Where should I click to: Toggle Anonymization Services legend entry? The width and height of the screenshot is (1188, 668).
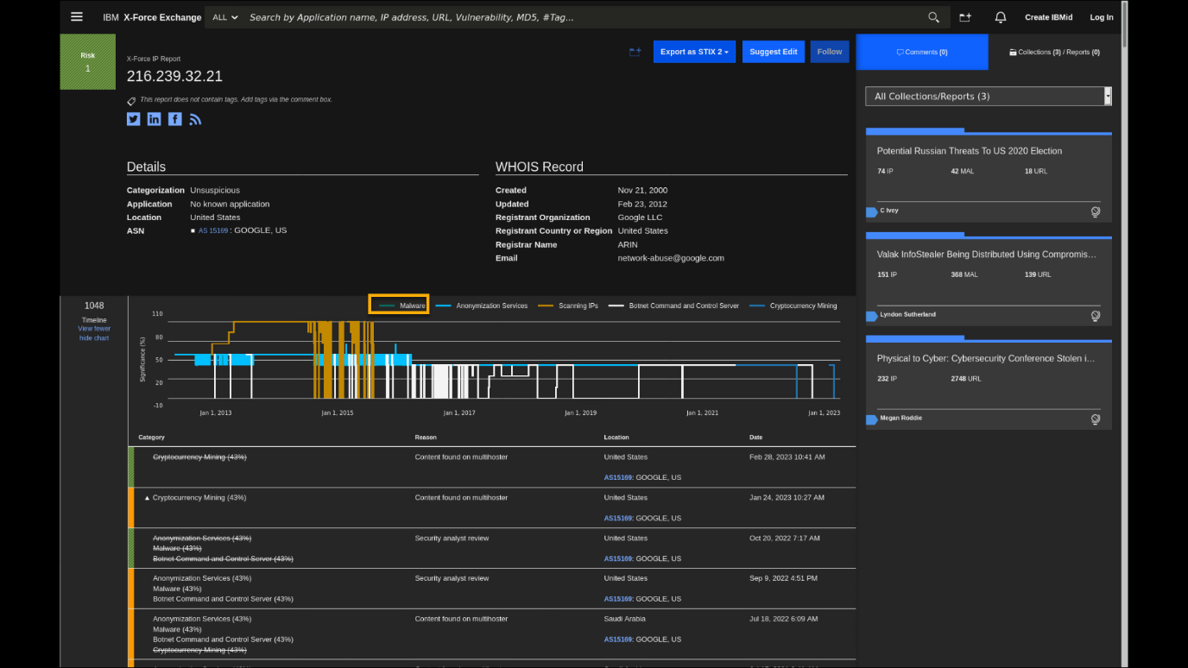(x=482, y=306)
